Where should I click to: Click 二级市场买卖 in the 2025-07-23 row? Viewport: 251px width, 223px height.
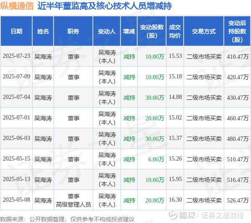click(x=204, y=57)
